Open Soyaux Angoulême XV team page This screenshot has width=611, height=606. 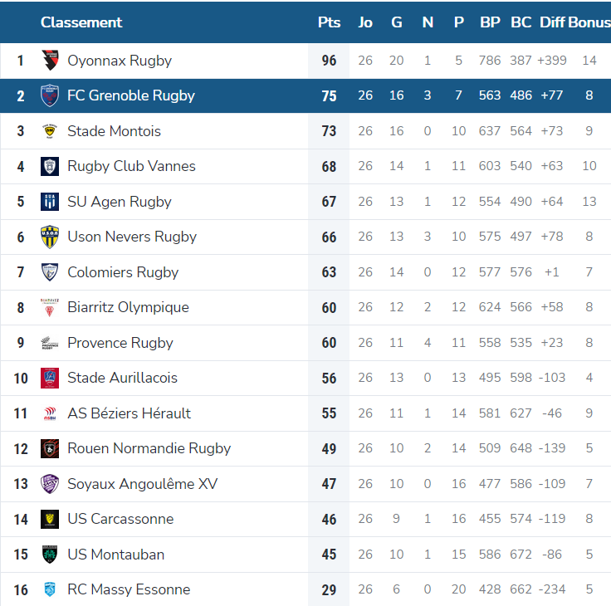[142, 484]
